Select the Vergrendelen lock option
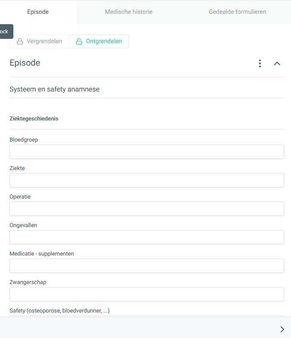Viewport: 291px width, 338px height. click(39, 41)
